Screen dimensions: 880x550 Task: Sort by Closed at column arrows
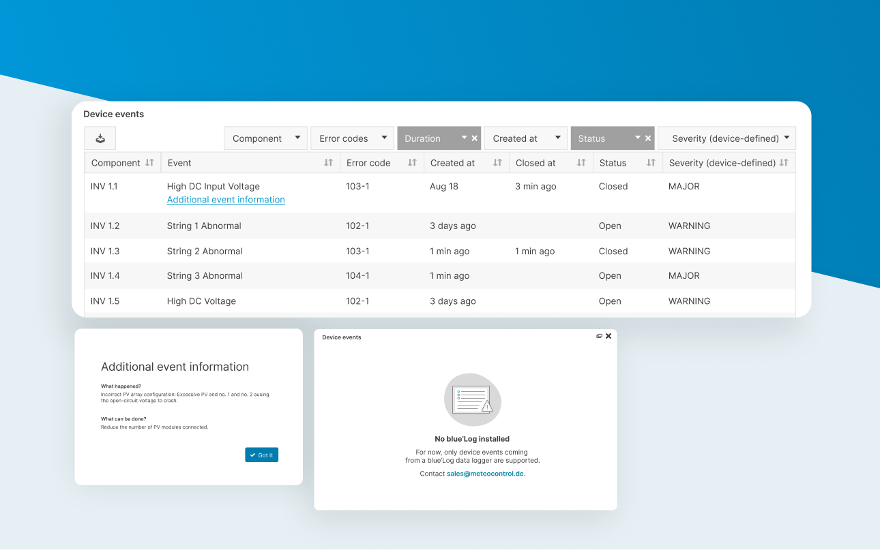[x=581, y=163]
